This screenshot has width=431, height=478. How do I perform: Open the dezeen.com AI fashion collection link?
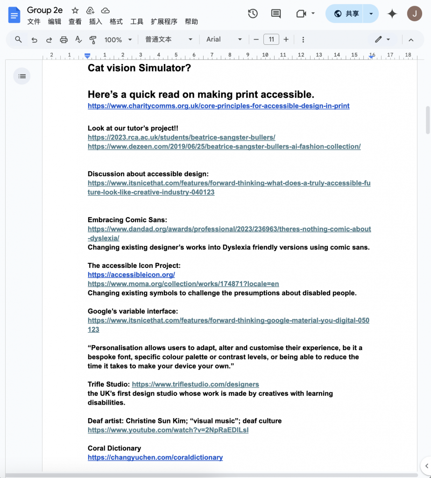224,147
